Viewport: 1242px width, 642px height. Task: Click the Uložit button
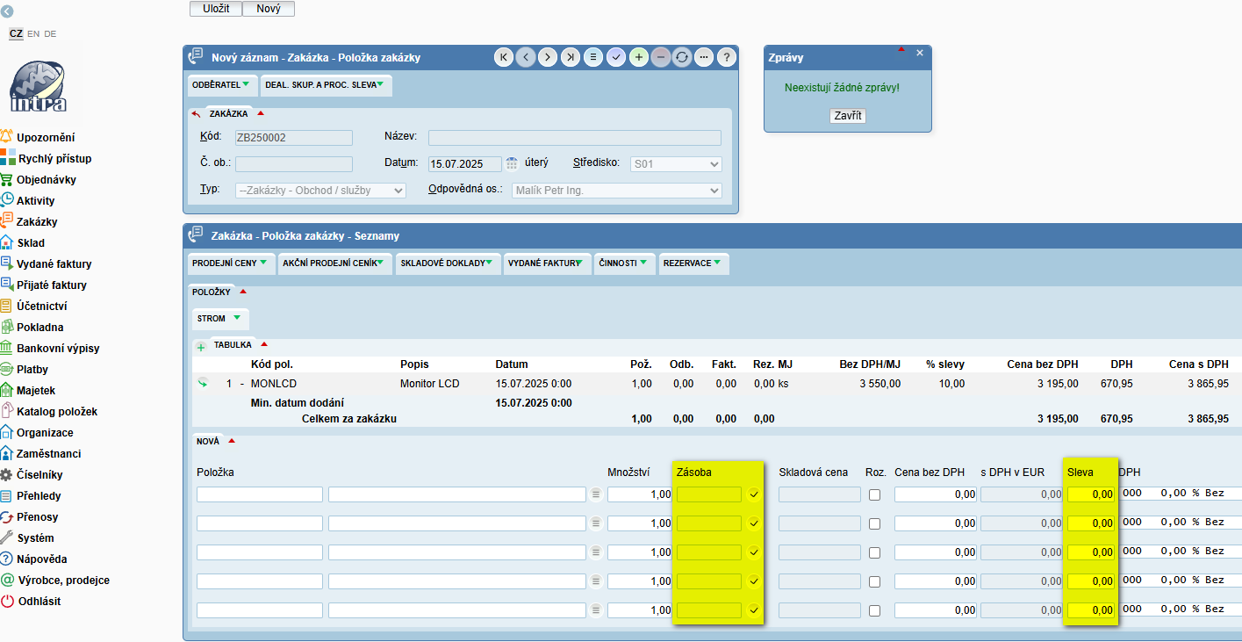(216, 9)
